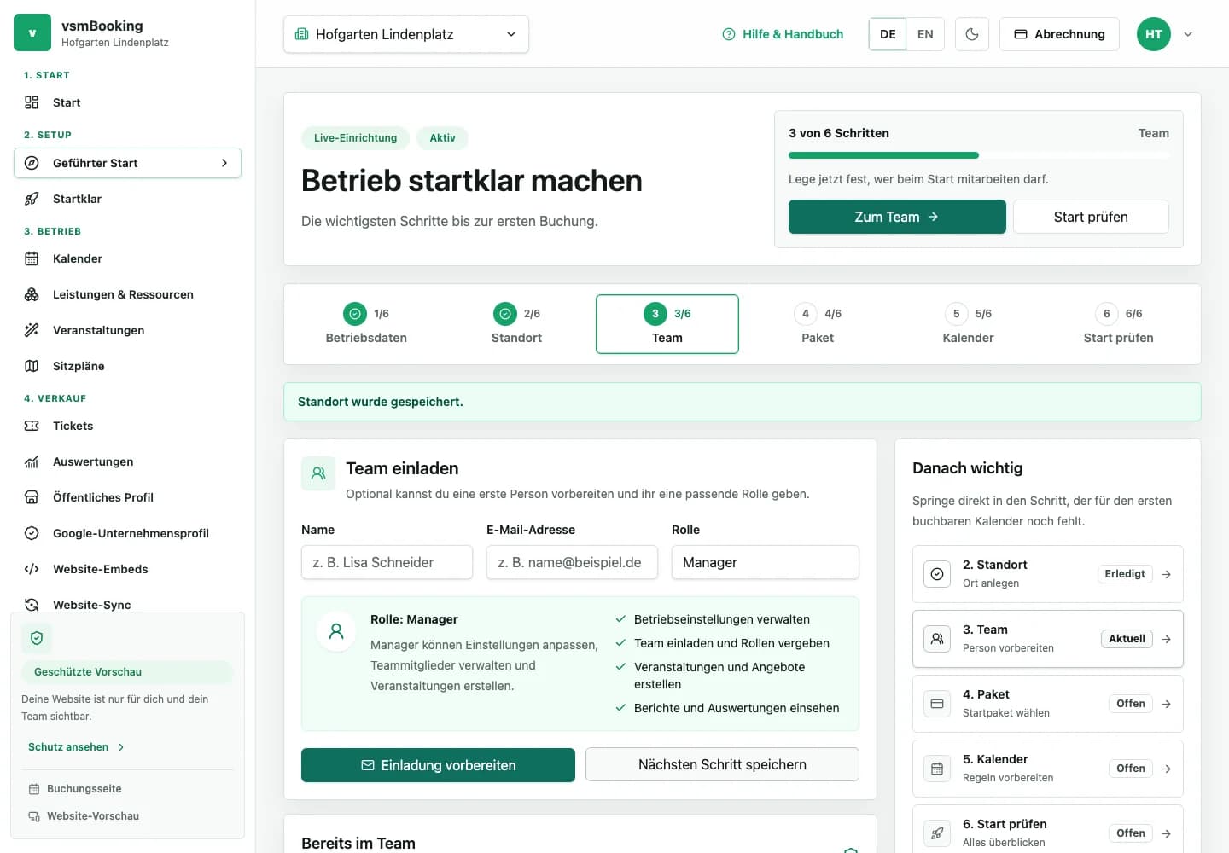The height and width of the screenshot is (853, 1229).
Task: Click the vsmBooking logo
Action: click(32, 33)
